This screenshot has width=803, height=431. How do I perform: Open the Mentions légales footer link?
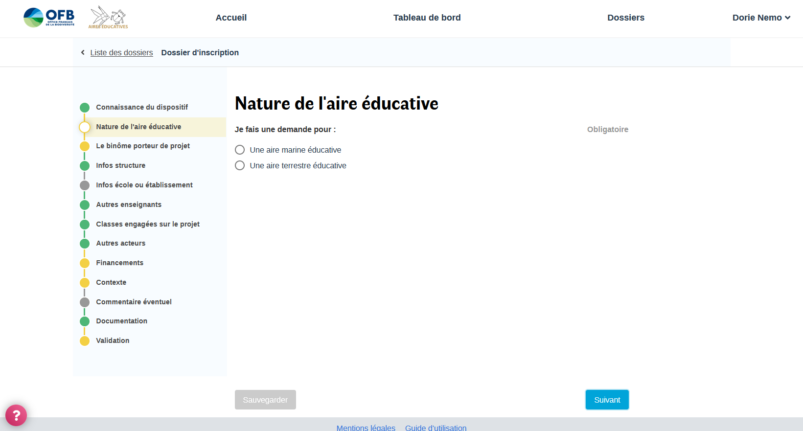coord(366,427)
